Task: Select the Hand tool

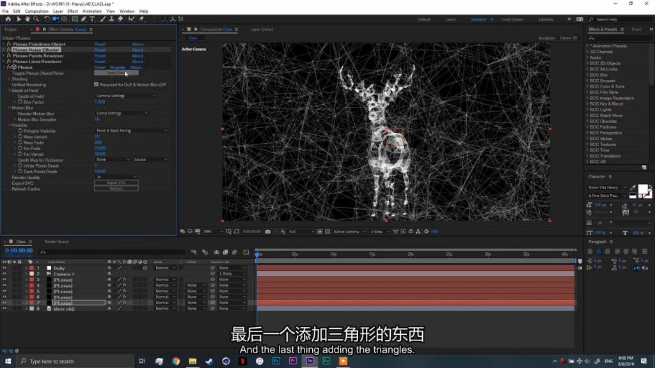Action: (27, 19)
